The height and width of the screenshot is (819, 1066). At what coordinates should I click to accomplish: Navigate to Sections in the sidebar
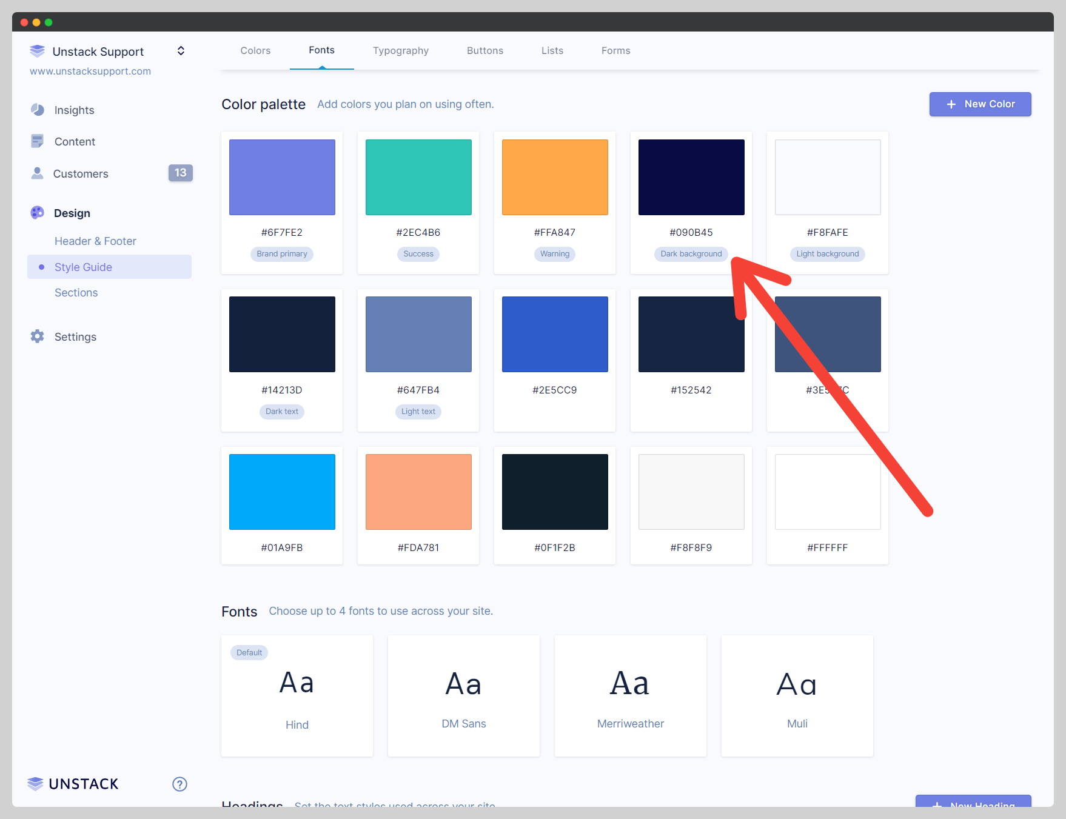pos(76,292)
